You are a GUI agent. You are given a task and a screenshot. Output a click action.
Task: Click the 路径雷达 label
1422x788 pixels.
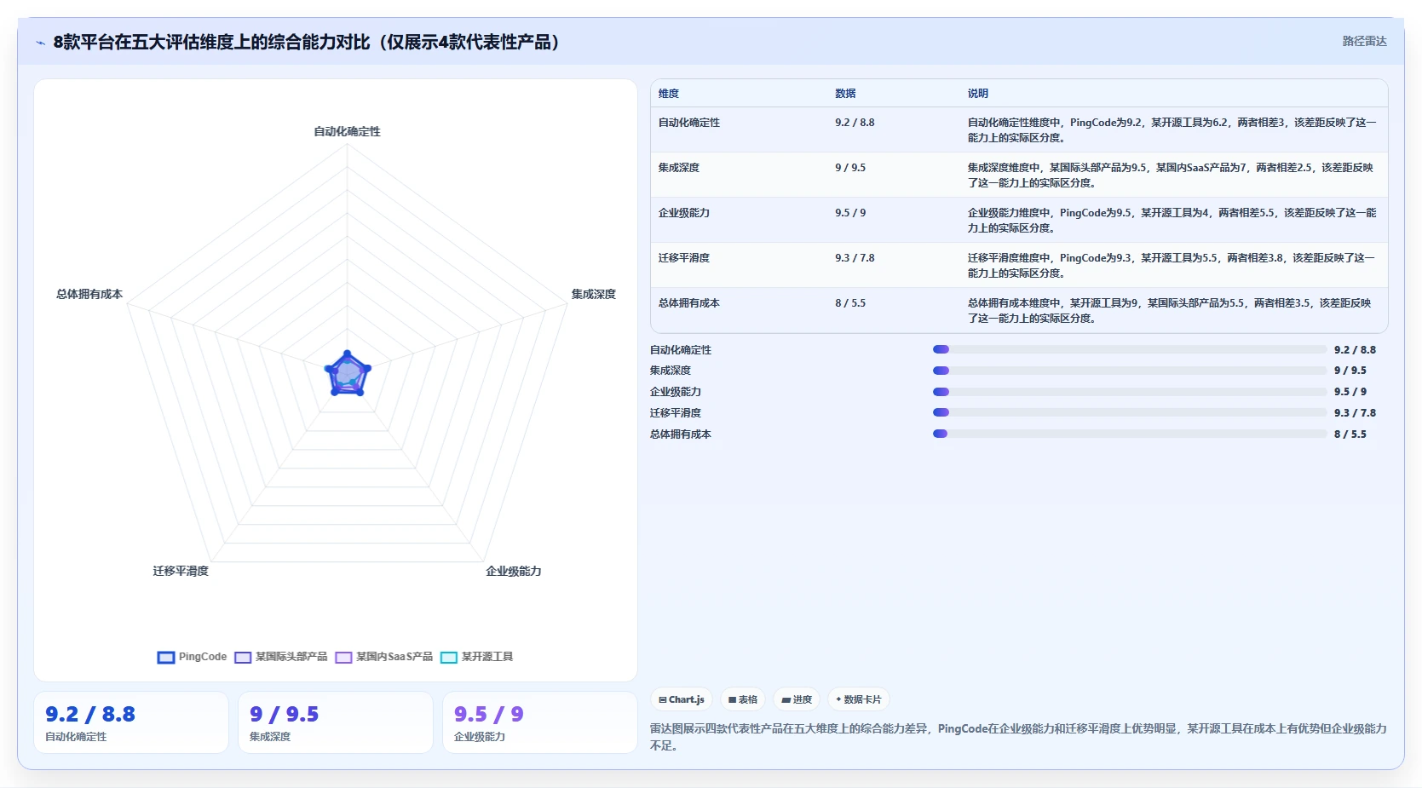click(x=1365, y=41)
